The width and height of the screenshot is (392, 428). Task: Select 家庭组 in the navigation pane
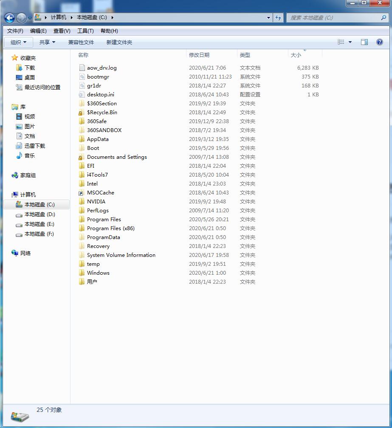pos(28,175)
